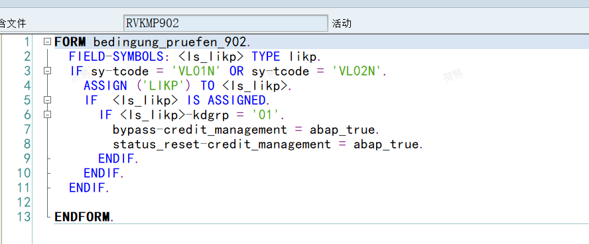Click the ENDFORM keyword on line 13
This screenshot has height=244, width=589.
click(83, 217)
